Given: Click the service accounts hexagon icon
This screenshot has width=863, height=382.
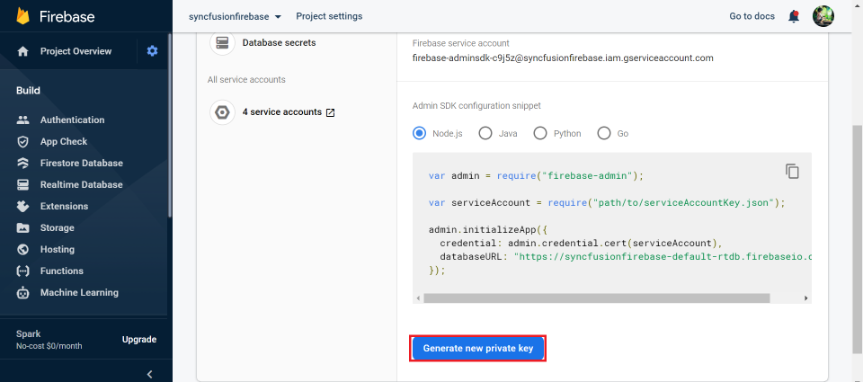Looking at the screenshot, I should pyautogui.click(x=222, y=112).
